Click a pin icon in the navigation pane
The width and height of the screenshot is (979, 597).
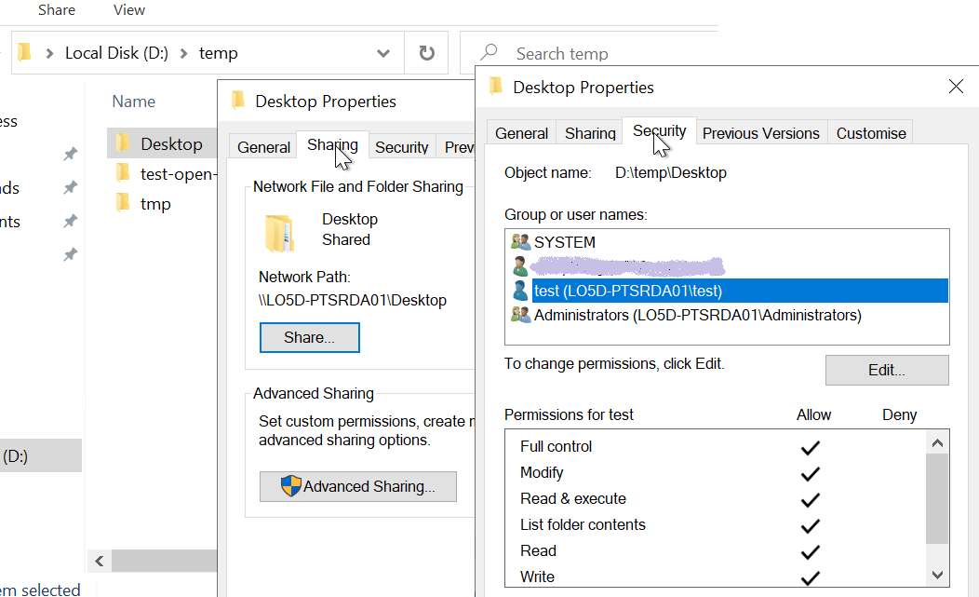pyautogui.click(x=70, y=154)
